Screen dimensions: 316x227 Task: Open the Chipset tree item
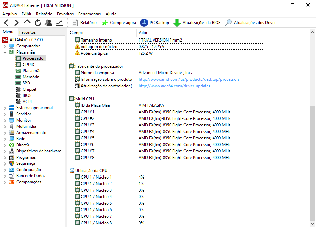(30, 89)
